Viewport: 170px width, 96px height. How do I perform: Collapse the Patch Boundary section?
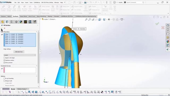(x=37, y=32)
